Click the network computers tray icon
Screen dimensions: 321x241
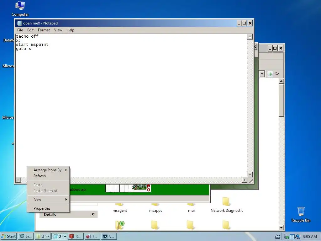[x=298, y=237]
